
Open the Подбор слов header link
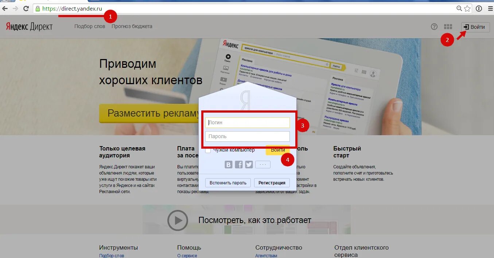(90, 26)
